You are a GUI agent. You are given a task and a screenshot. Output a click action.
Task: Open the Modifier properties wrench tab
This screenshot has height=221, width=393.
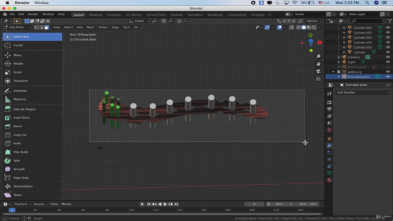click(329, 145)
